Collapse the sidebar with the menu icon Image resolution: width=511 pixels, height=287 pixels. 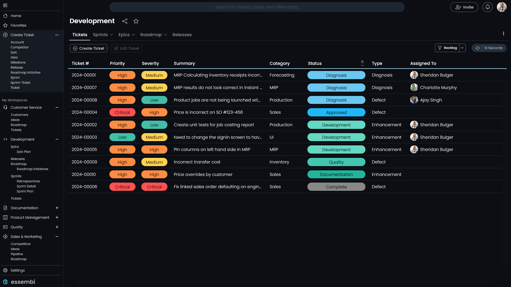click(5, 5)
